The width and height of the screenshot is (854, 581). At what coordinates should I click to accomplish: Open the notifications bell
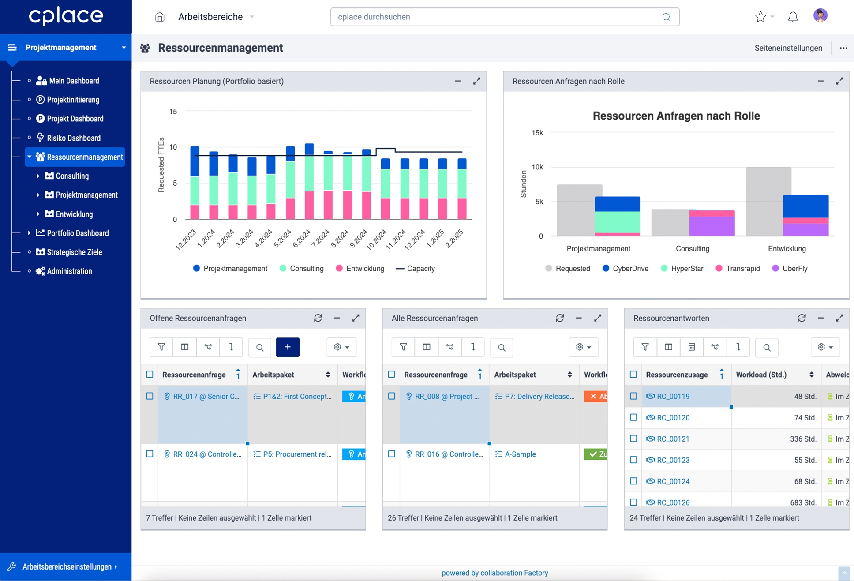[x=793, y=17]
